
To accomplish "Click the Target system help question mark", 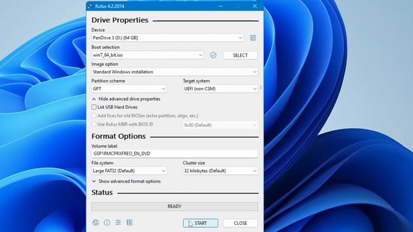I will coord(261,88).
